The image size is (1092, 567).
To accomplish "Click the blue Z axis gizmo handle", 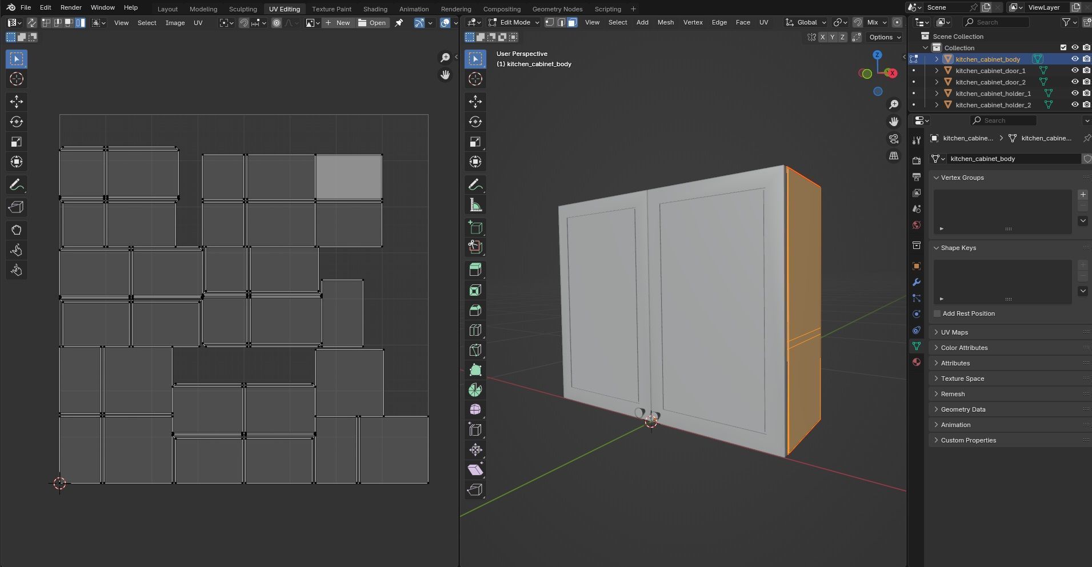I will (877, 55).
